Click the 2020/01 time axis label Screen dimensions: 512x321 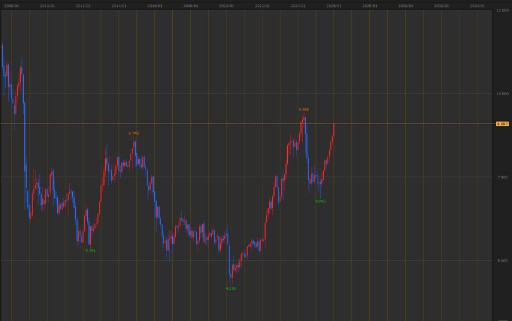227,5
